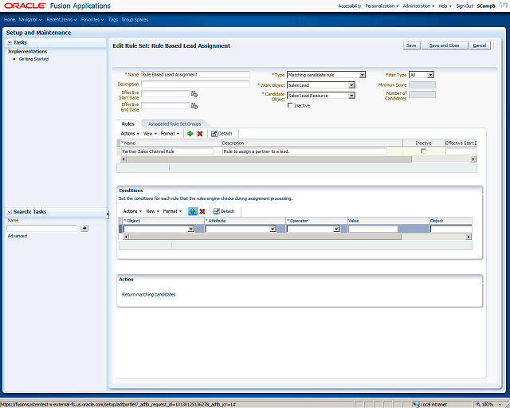Open the Filter Type dropdown

(430, 75)
